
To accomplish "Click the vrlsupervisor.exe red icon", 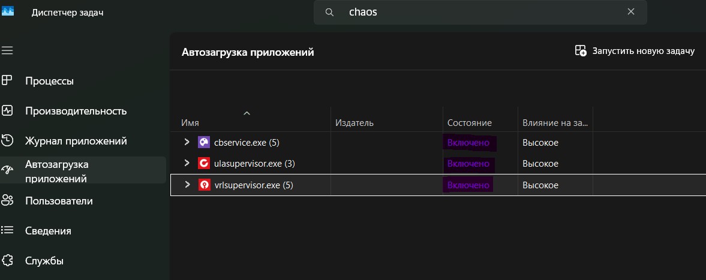I will pyautogui.click(x=204, y=185).
